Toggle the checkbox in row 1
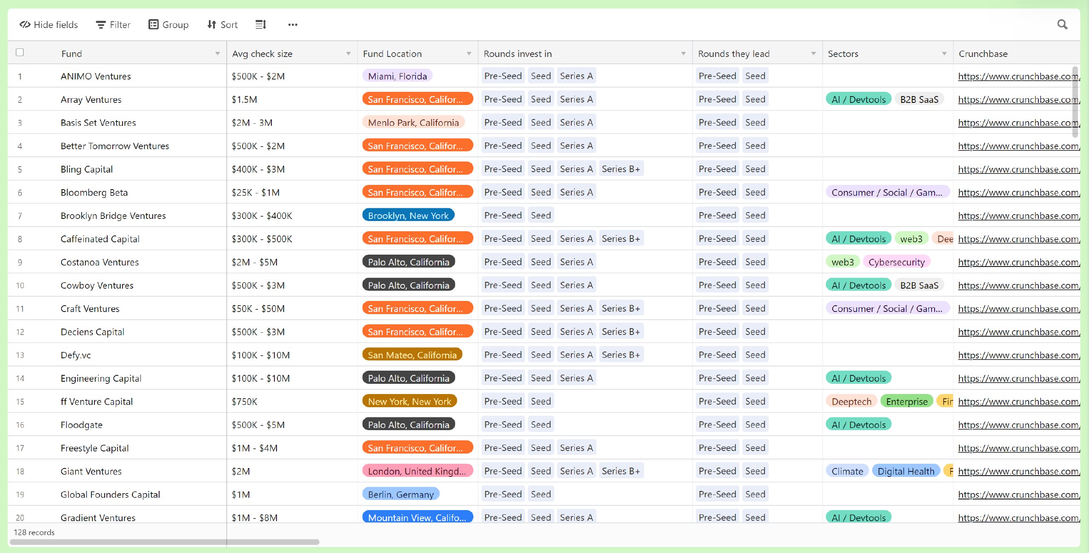 (19, 76)
